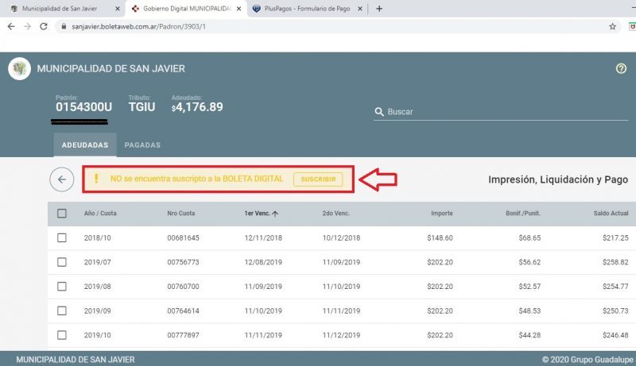This screenshot has height=366, width=636.
Task: Click Impresión, Liquidación y Pago
Action: click(x=557, y=179)
